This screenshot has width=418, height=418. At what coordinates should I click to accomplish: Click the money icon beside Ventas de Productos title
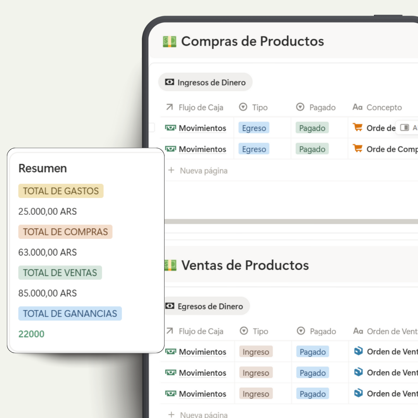tap(170, 265)
